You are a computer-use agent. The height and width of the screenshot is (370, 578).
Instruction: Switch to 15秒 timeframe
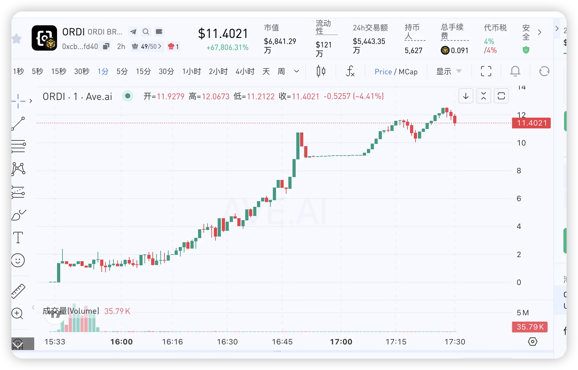59,71
